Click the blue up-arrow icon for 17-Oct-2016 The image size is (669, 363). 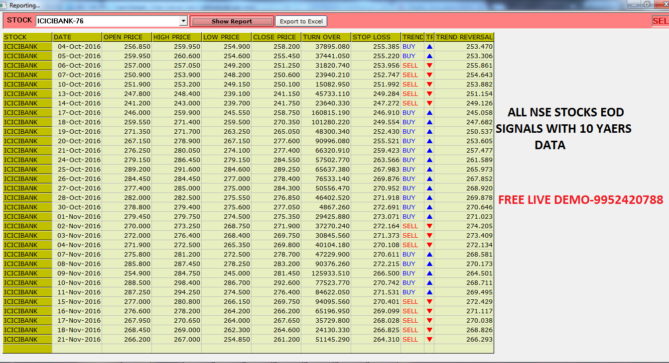point(429,113)
